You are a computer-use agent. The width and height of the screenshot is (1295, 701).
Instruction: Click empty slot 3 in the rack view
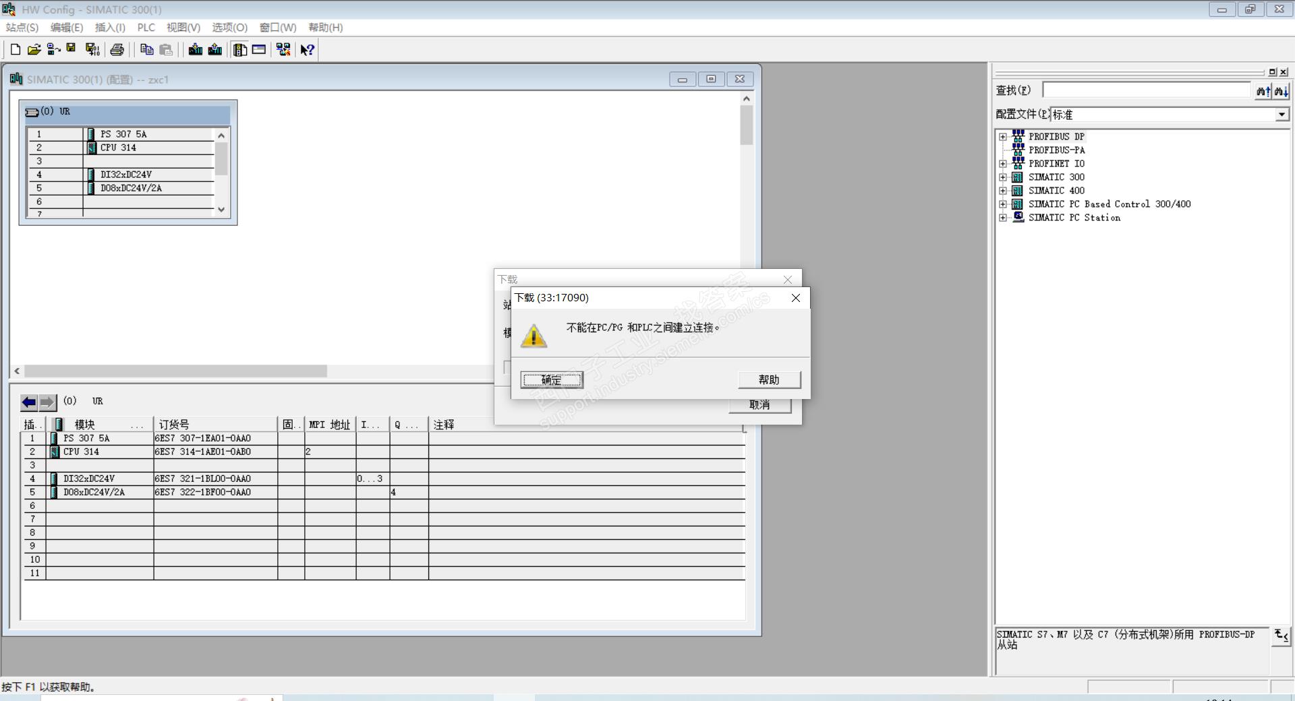(121, 161)
